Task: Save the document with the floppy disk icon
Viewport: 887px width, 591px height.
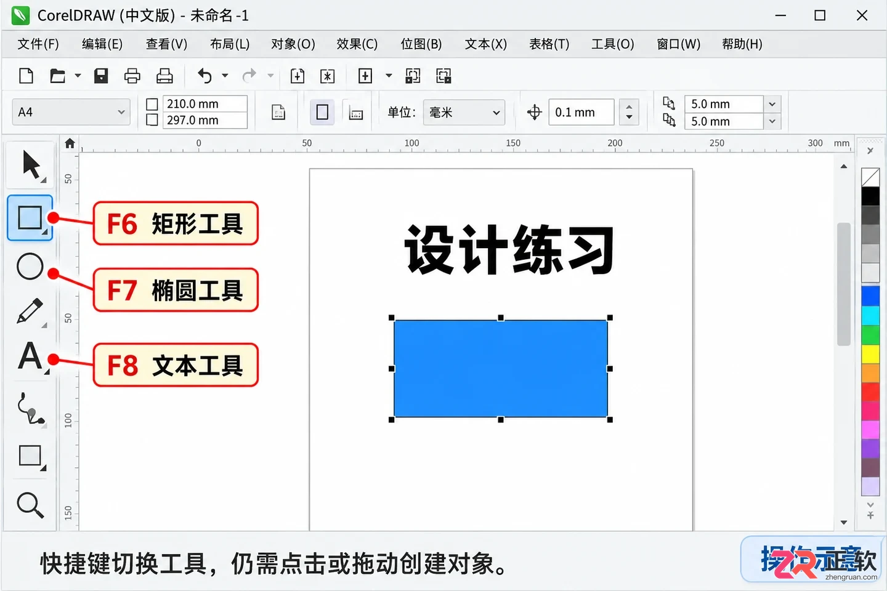Action: click(101, 76)
